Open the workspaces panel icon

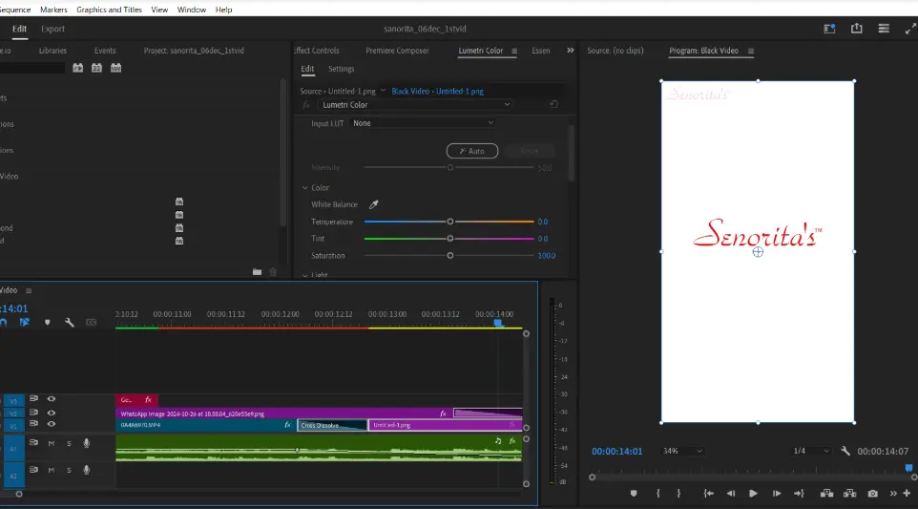(829, 29)
